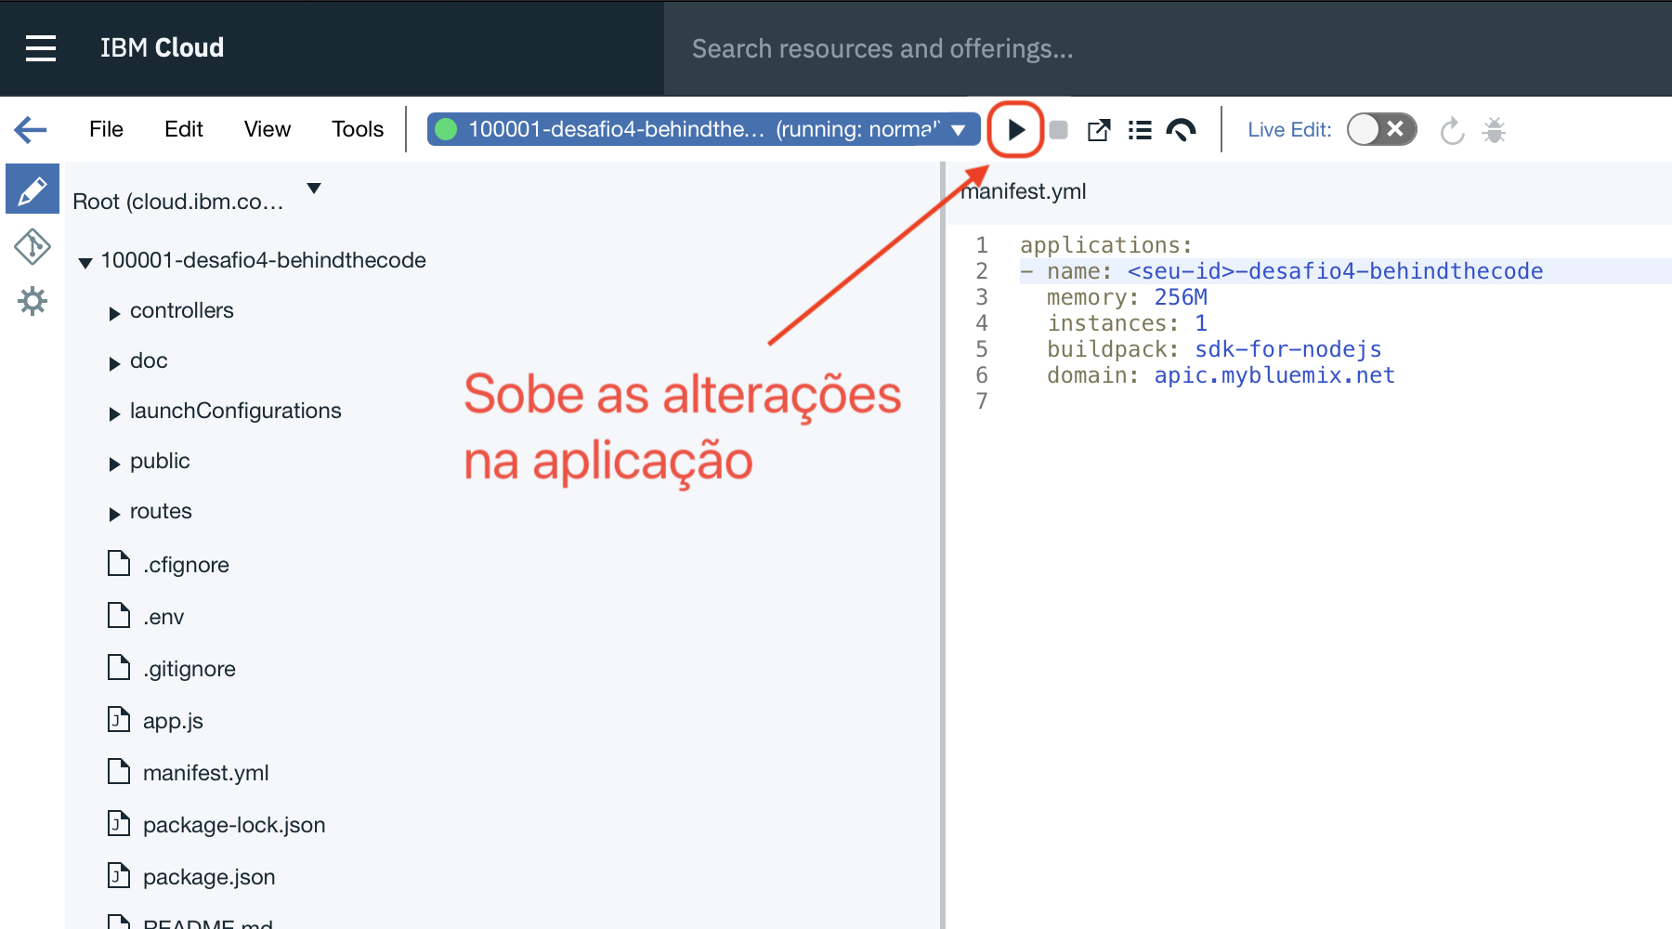Collapse the 100001-desafio4-behindthecode folder
Viewport: 1672px width, 929px height.
tap(85, 263)
